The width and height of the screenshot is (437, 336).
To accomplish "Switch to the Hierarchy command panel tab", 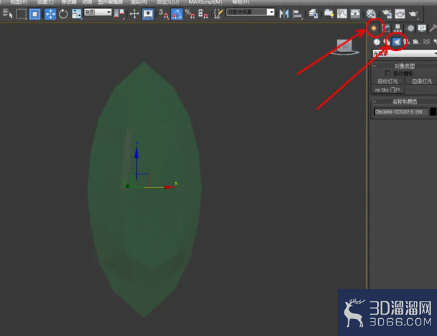I will pos(398,28).
